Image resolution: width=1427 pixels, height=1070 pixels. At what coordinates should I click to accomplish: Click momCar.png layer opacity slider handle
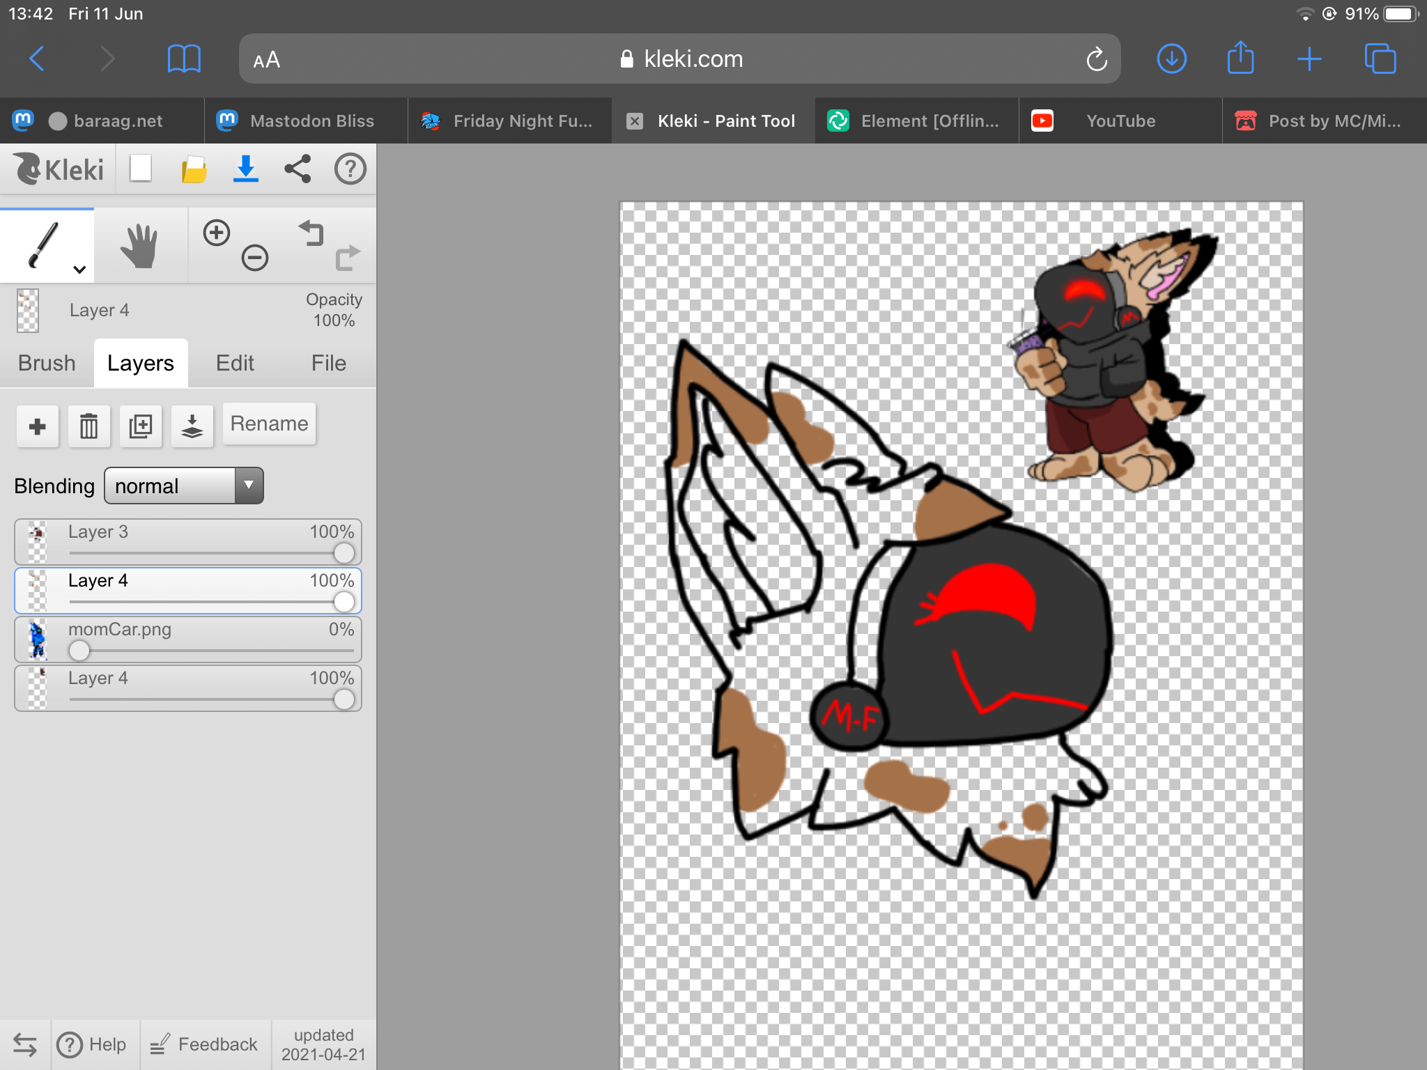79,651
